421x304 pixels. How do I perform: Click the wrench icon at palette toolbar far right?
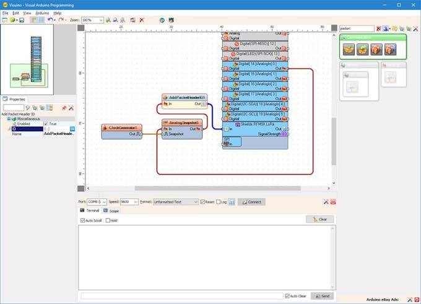pos(415,28)
